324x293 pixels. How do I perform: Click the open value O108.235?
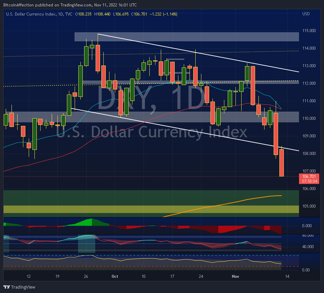83,14
